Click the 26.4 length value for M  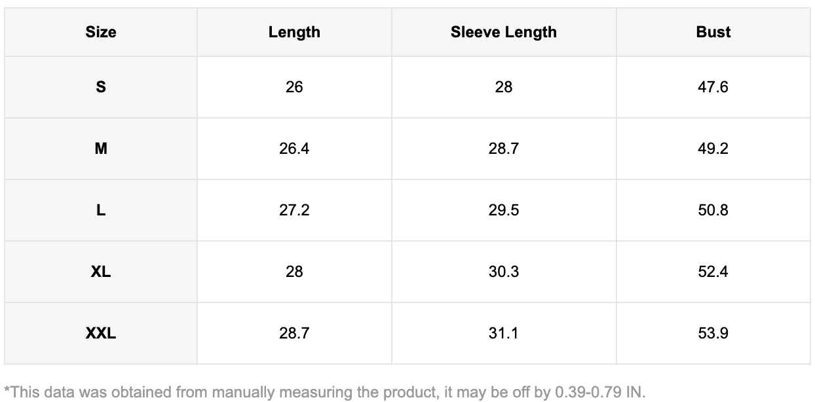click(x=294, y=149)
